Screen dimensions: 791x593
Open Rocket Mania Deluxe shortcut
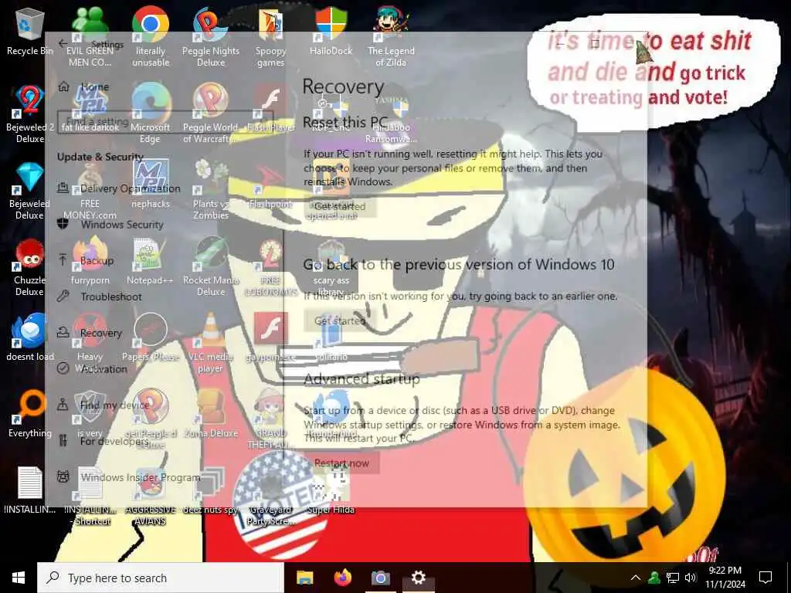coord(211,267)
